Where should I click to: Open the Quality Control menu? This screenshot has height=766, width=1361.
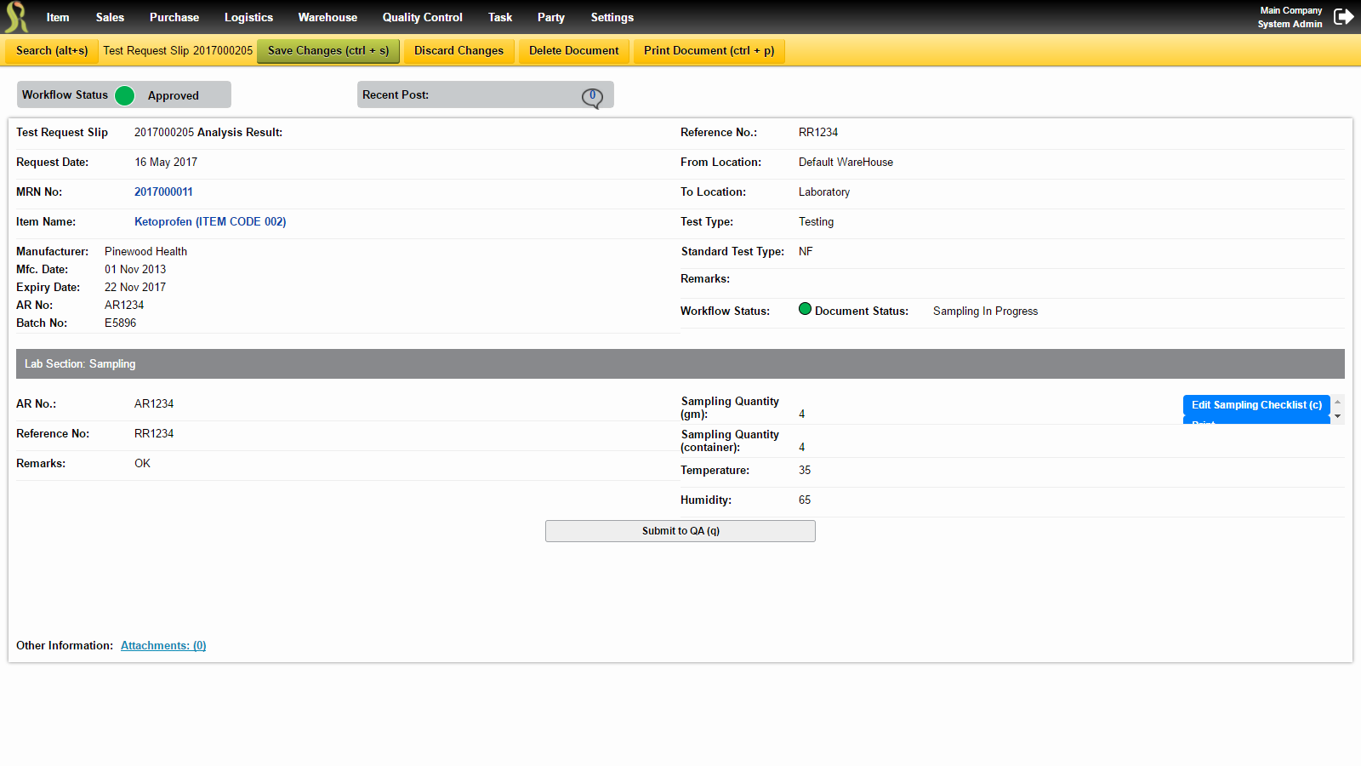click(422, 17)
